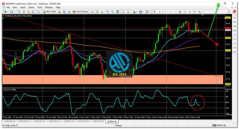Switch to the AUDUSD,H4 chart tab
The image size is (239, 129).
pyautogui.click(x=39, y=121)
